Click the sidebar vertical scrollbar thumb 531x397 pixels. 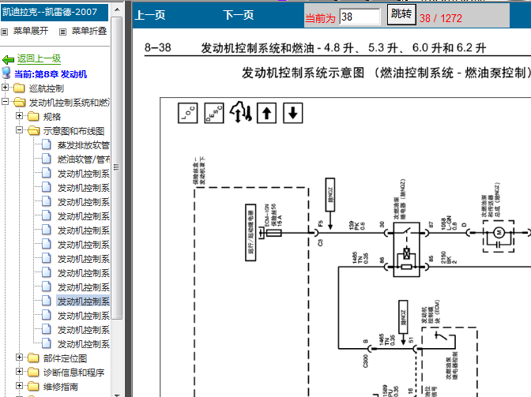[x=117, y=167]
